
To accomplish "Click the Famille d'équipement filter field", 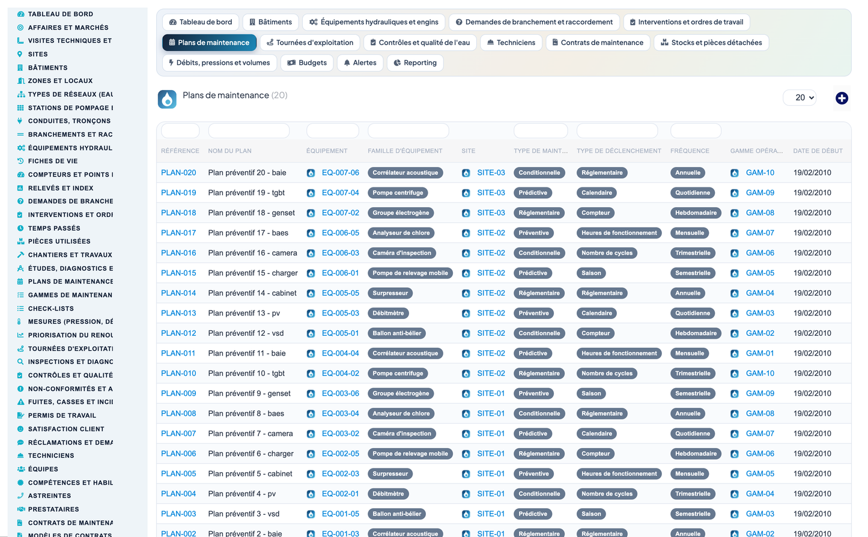I will 408,130.
